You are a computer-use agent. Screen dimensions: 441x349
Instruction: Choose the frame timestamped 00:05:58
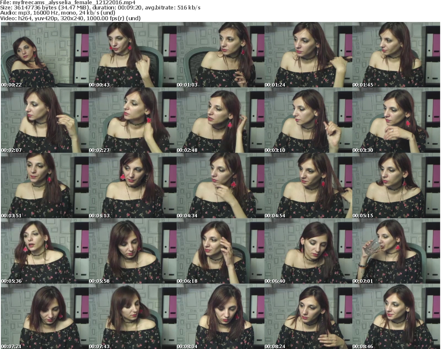(133, 251)
